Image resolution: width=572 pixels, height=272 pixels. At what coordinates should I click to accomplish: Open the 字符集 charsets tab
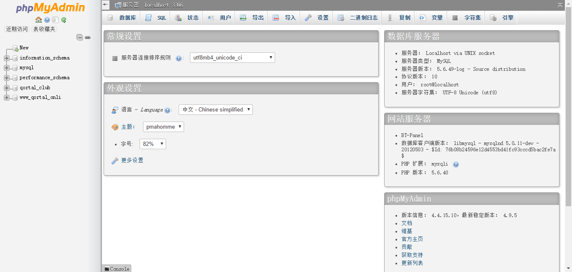coord(466,18)
